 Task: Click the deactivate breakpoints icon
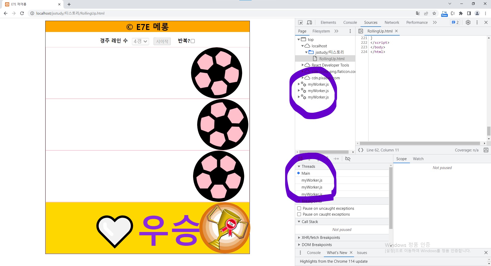(x=348, y=159)
